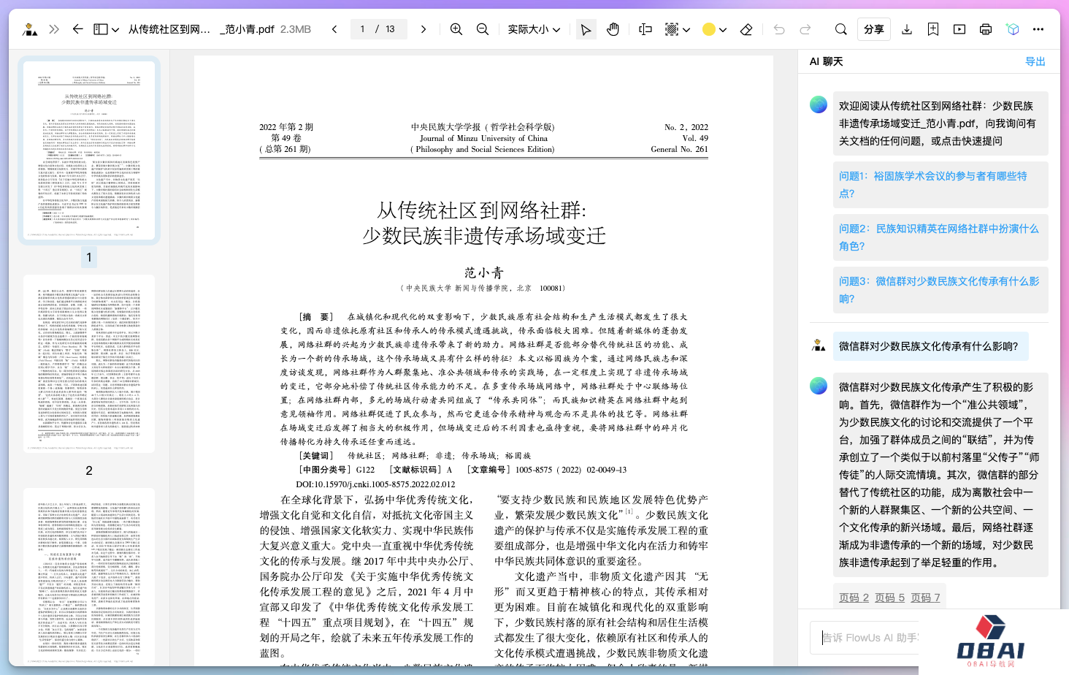Click 导出 to export chat
The height and width of the screenshot is (675, 1069).
click(1035, 61)
